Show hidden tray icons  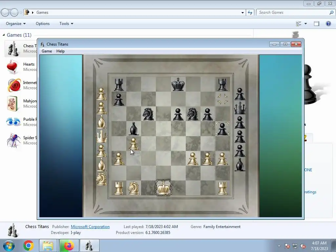[x=279, y=246]
